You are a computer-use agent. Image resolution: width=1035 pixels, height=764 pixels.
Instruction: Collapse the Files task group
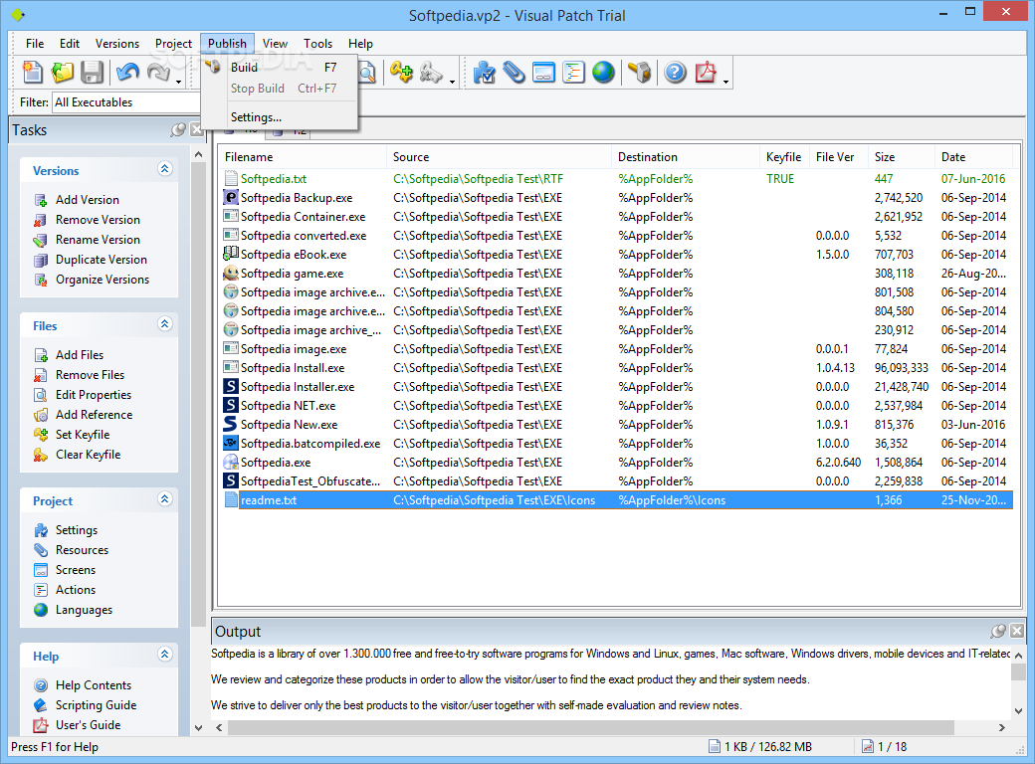(165, 324)
